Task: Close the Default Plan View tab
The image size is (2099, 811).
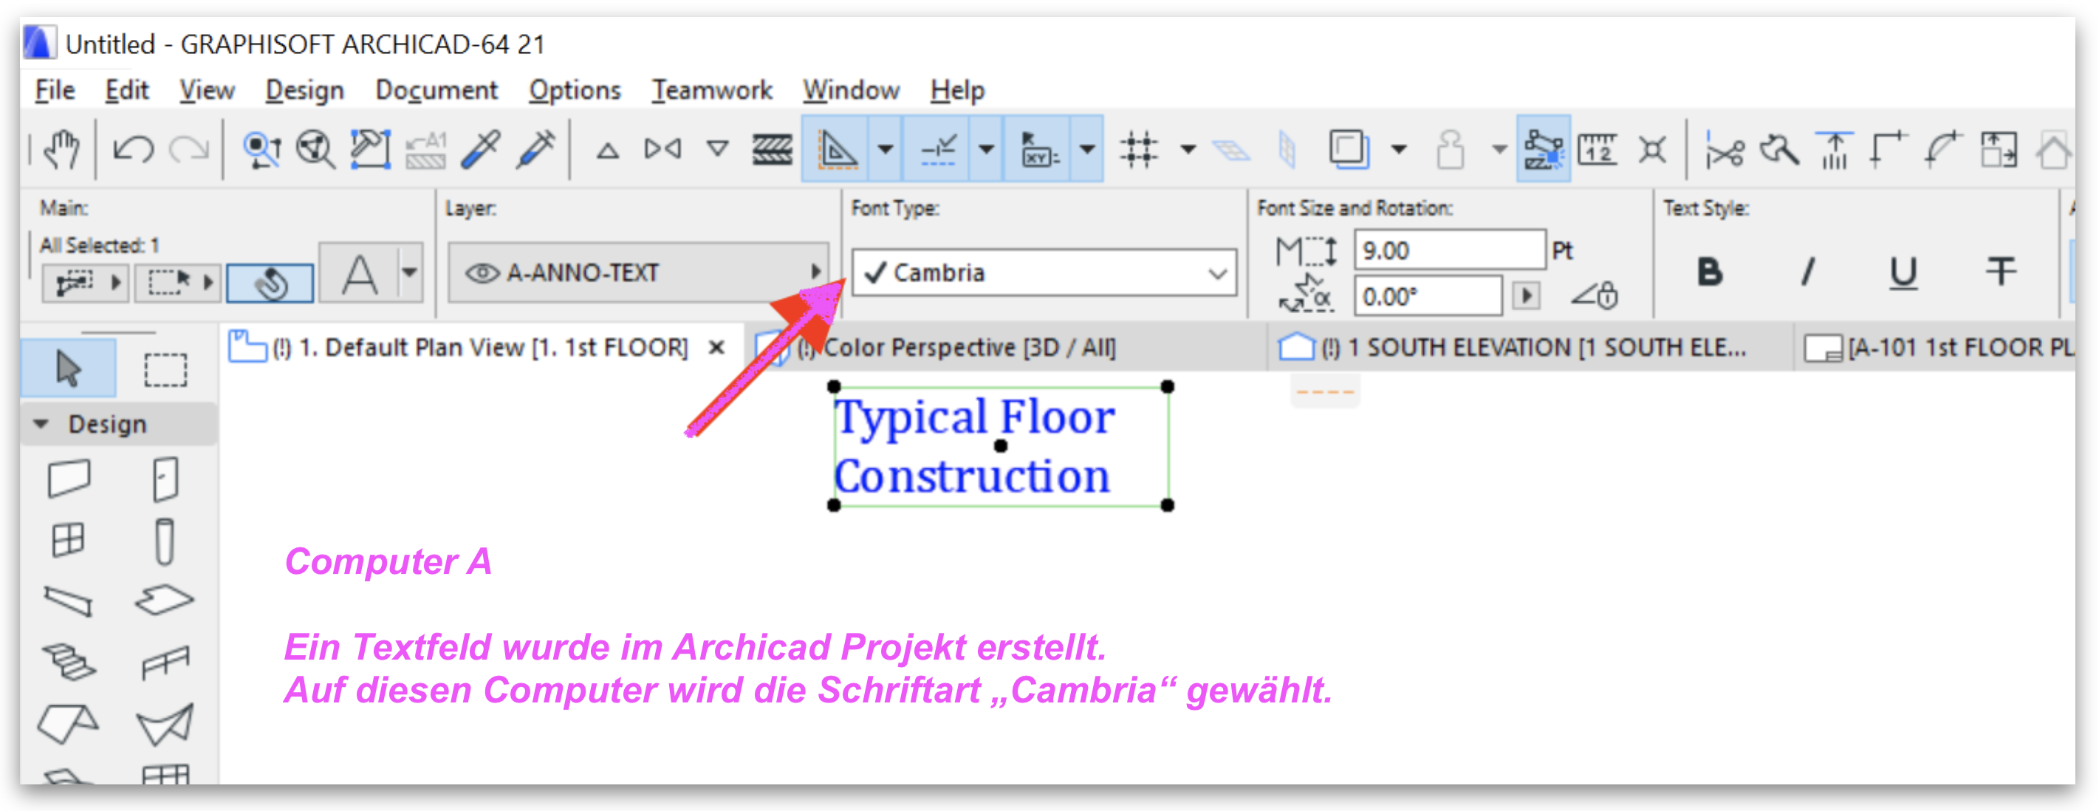Action: click(717, 348)
